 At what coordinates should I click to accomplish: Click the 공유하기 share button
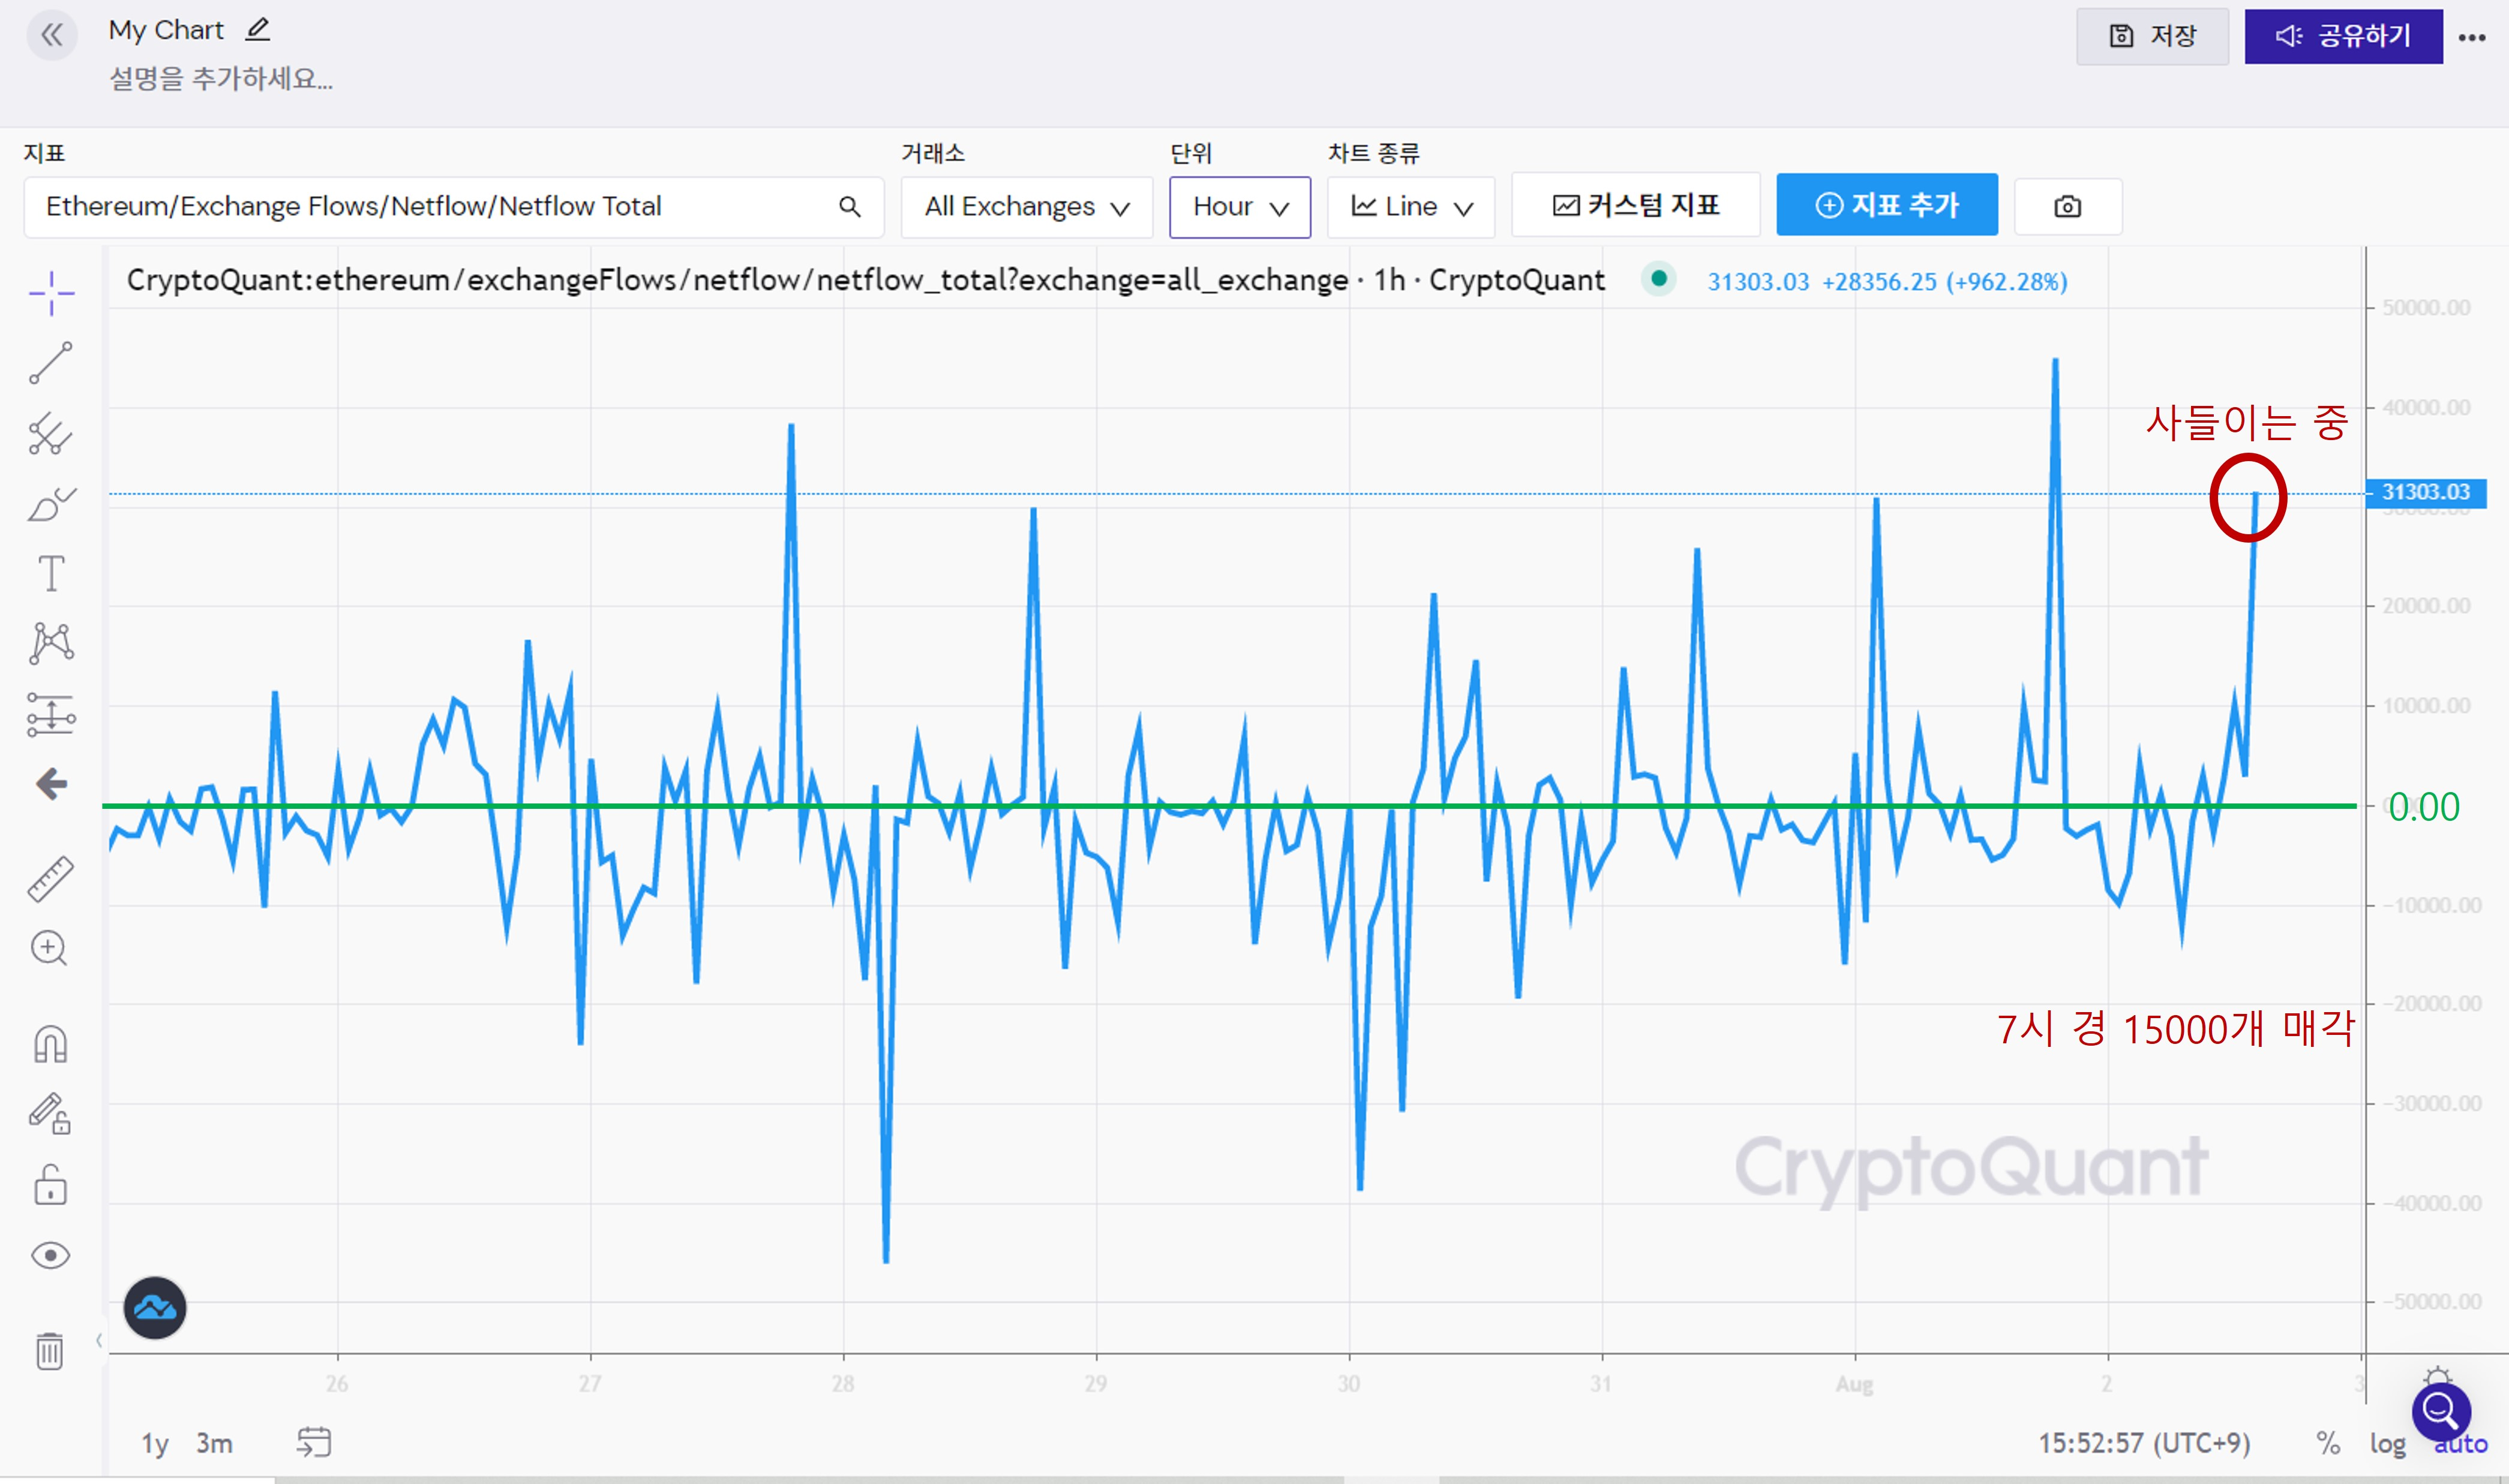click(2343, 37)
